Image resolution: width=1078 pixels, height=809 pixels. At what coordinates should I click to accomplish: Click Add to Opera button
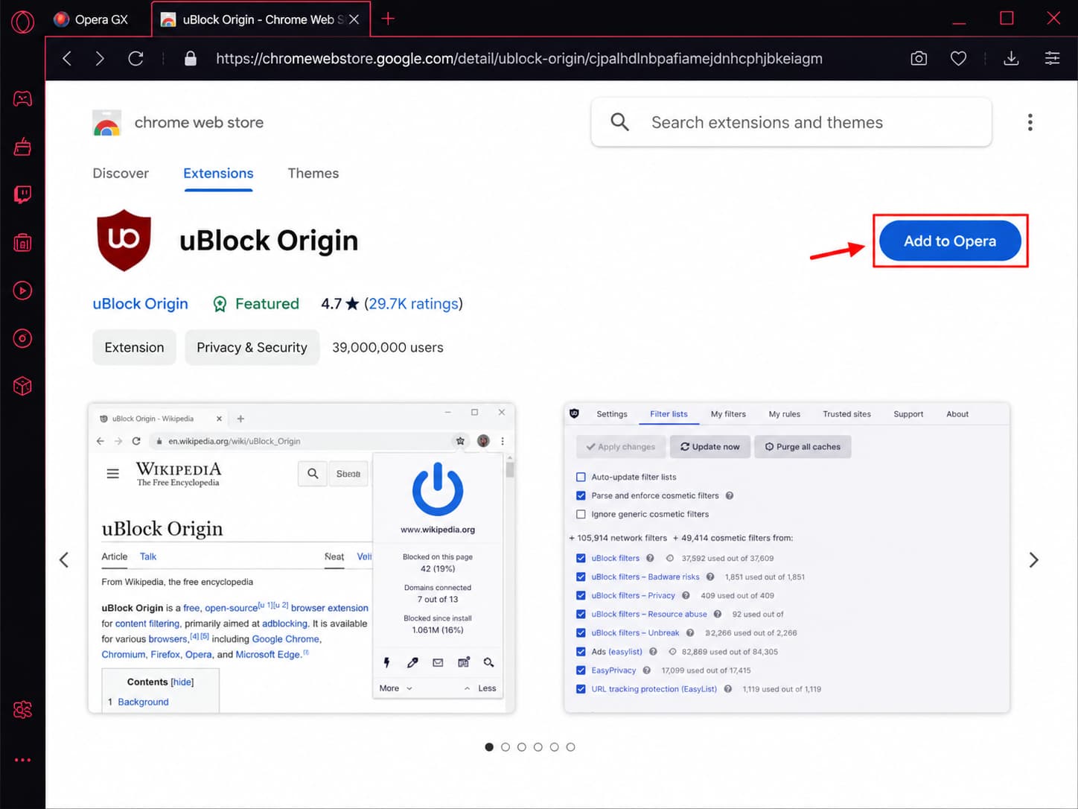pos(950,241)
